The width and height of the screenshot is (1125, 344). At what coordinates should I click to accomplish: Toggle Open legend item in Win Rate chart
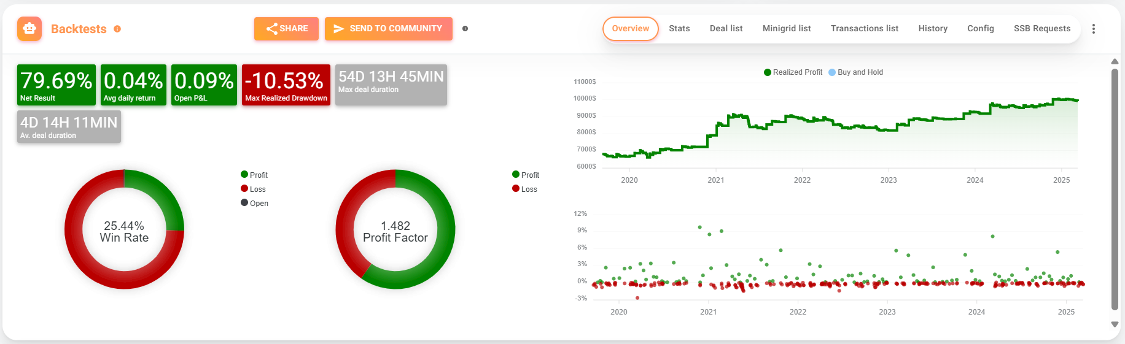click(x=254, y=203)
